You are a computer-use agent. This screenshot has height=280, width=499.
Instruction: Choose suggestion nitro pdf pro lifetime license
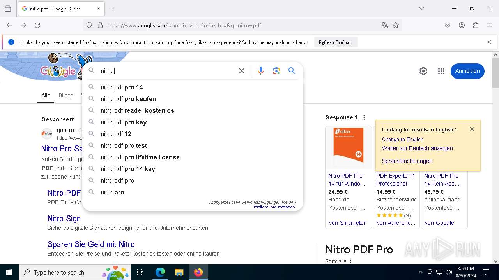(193, 157)
